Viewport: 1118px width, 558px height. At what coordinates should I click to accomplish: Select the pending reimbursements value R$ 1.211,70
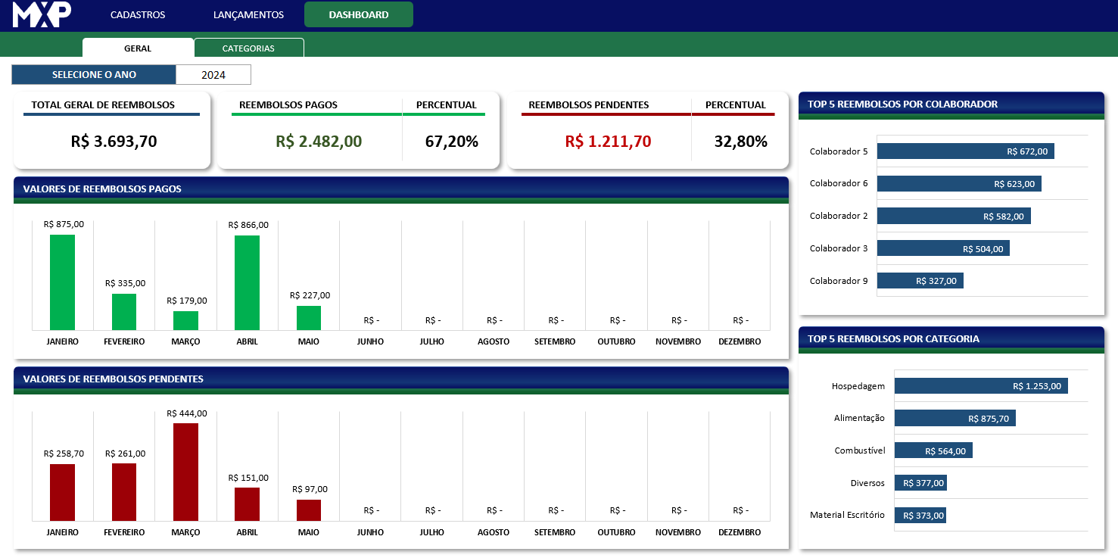pyautogui.click(x=608, y=141)
